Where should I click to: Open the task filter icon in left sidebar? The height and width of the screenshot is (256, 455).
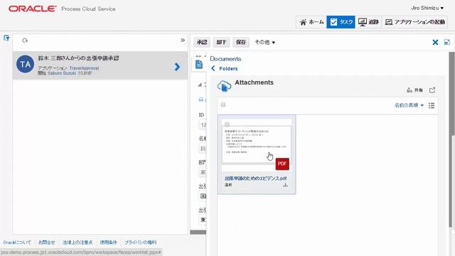(x=6, y=38)
